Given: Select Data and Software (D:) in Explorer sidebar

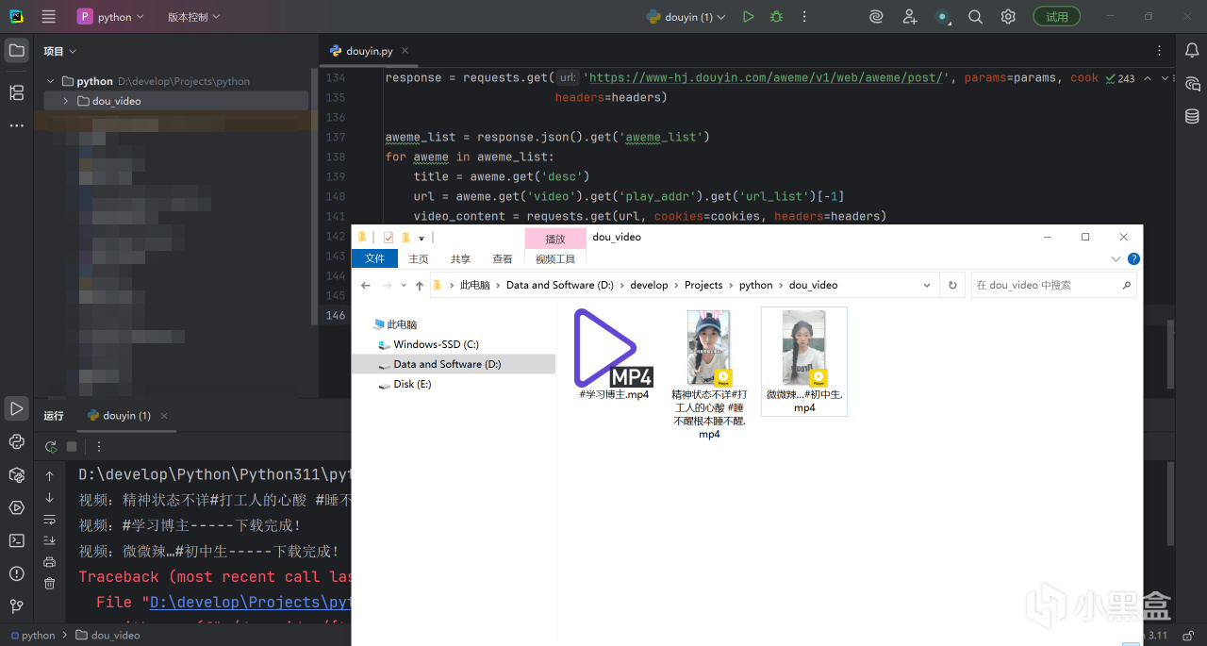Looking at the screenshot, I should point(454,364).
